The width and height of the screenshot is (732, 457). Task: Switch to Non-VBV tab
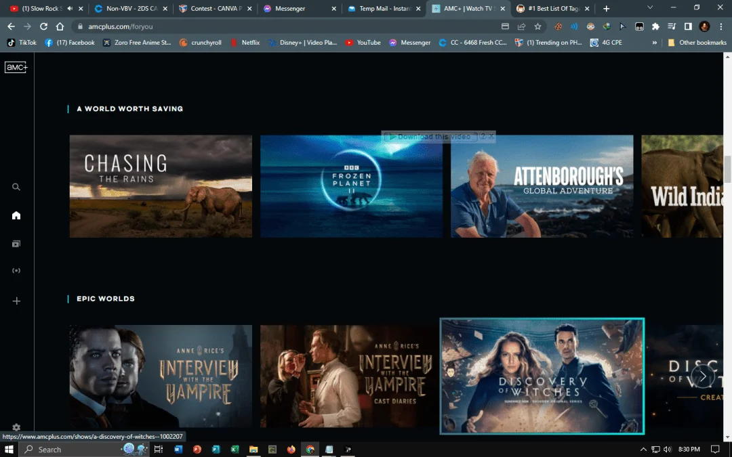click(130, 8)
